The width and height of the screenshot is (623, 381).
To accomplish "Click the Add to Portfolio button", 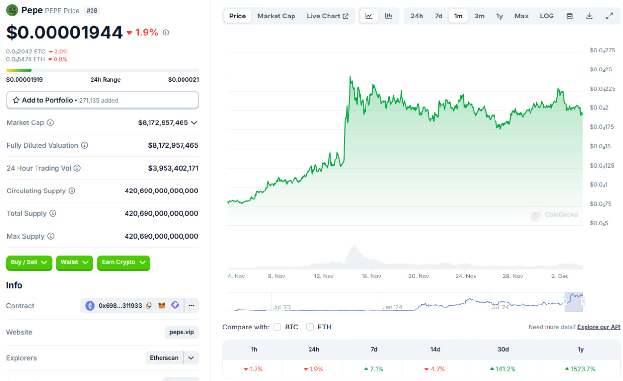I will [x=102, y=100].
